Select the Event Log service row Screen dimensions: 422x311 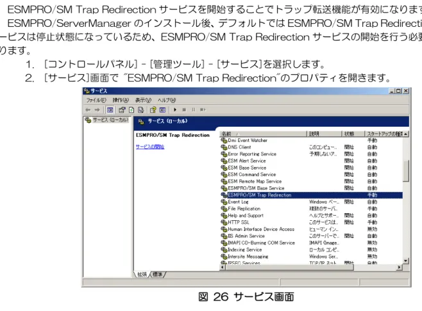click(x=312, y=202)
